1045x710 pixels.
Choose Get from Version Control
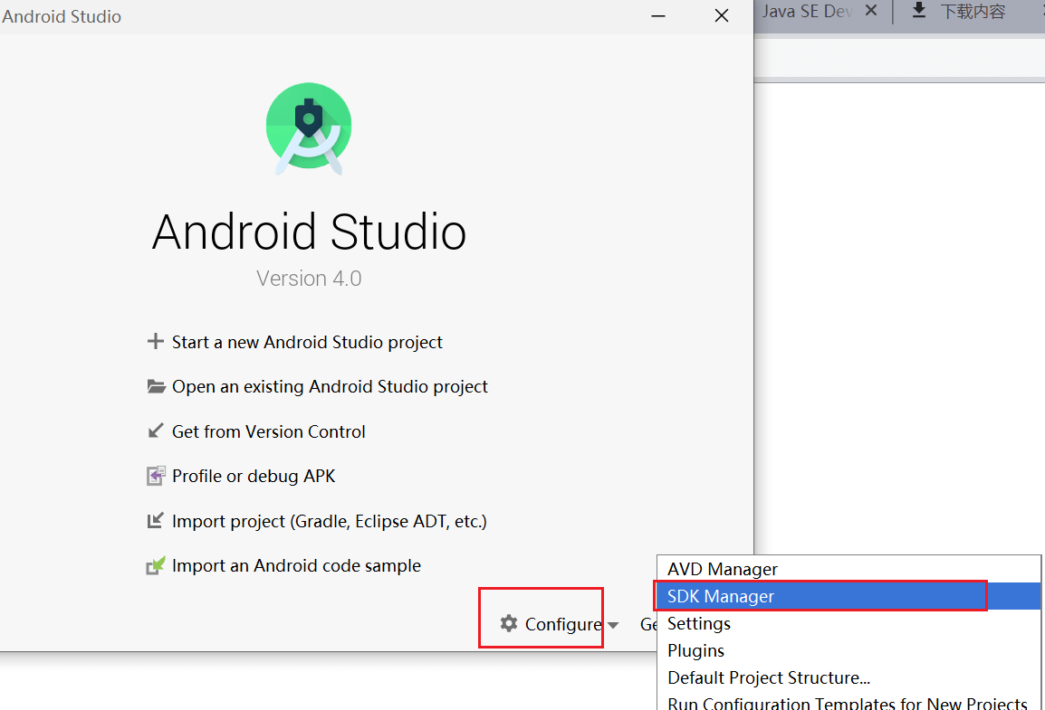coord(269,431)
